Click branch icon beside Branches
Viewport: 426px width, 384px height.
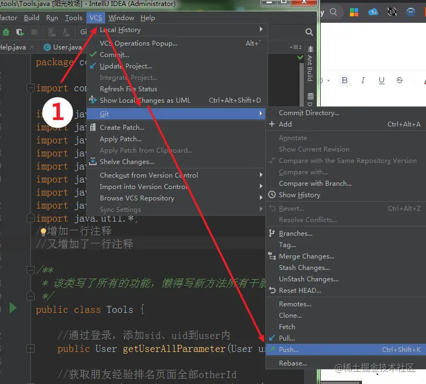click(271, 234)
